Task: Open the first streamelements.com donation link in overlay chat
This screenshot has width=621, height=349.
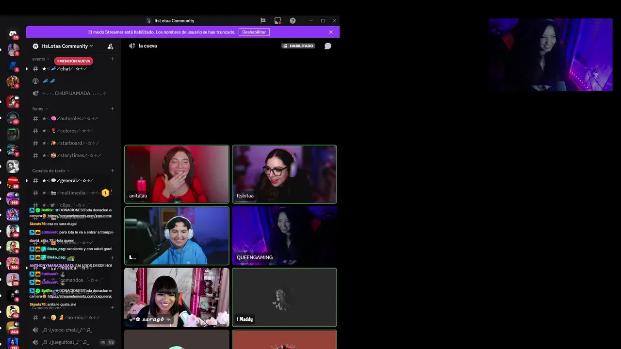Action: point(80,216)
